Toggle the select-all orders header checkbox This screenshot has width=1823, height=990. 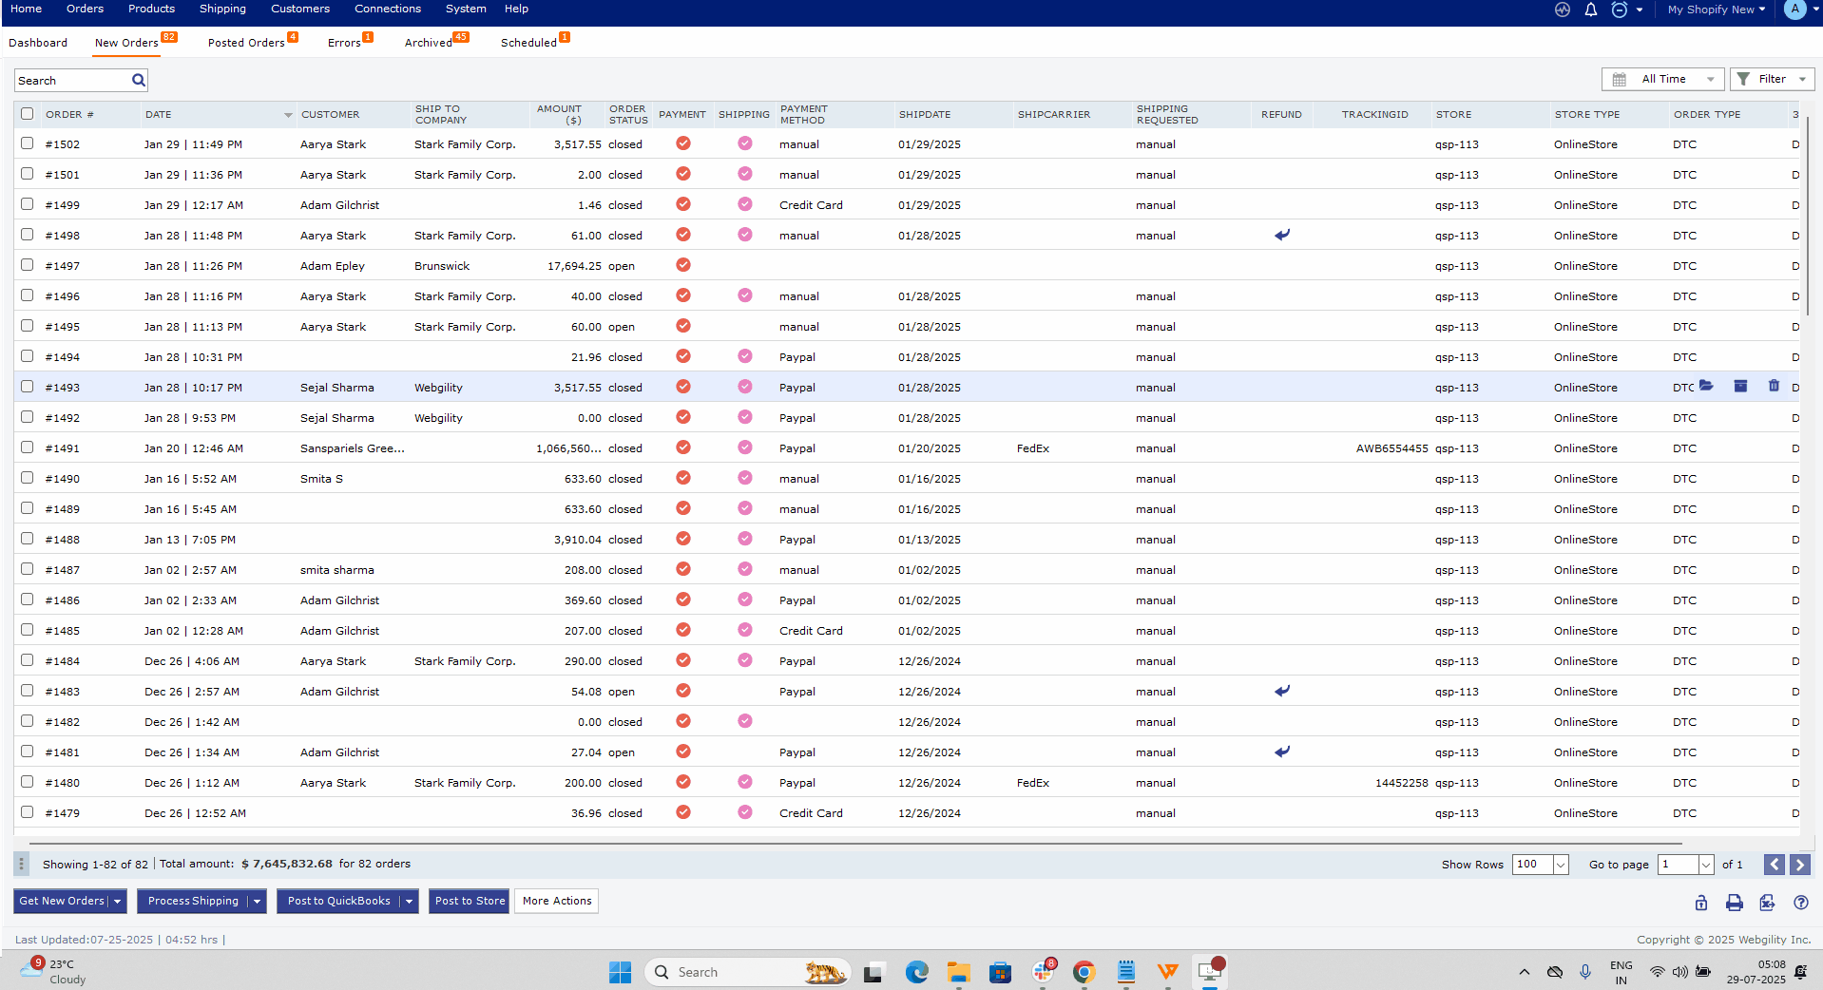tap(27, 114)
